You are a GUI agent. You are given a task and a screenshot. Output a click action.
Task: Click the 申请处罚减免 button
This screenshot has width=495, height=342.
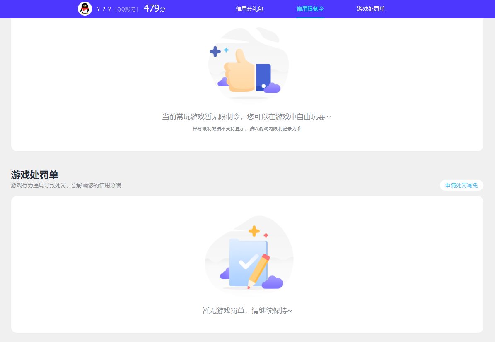pyautogui.click(x=461, y=185)
